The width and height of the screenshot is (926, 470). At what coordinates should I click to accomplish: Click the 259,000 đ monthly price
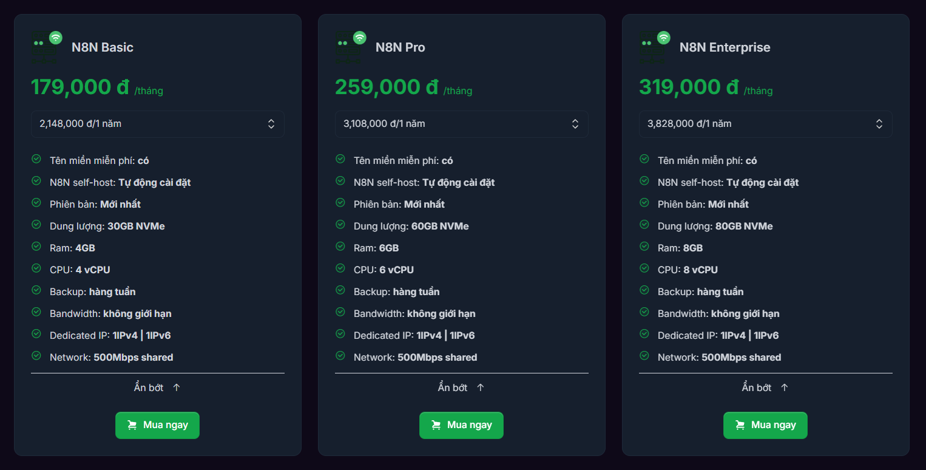pyautogui.click(x=387, y=87)
